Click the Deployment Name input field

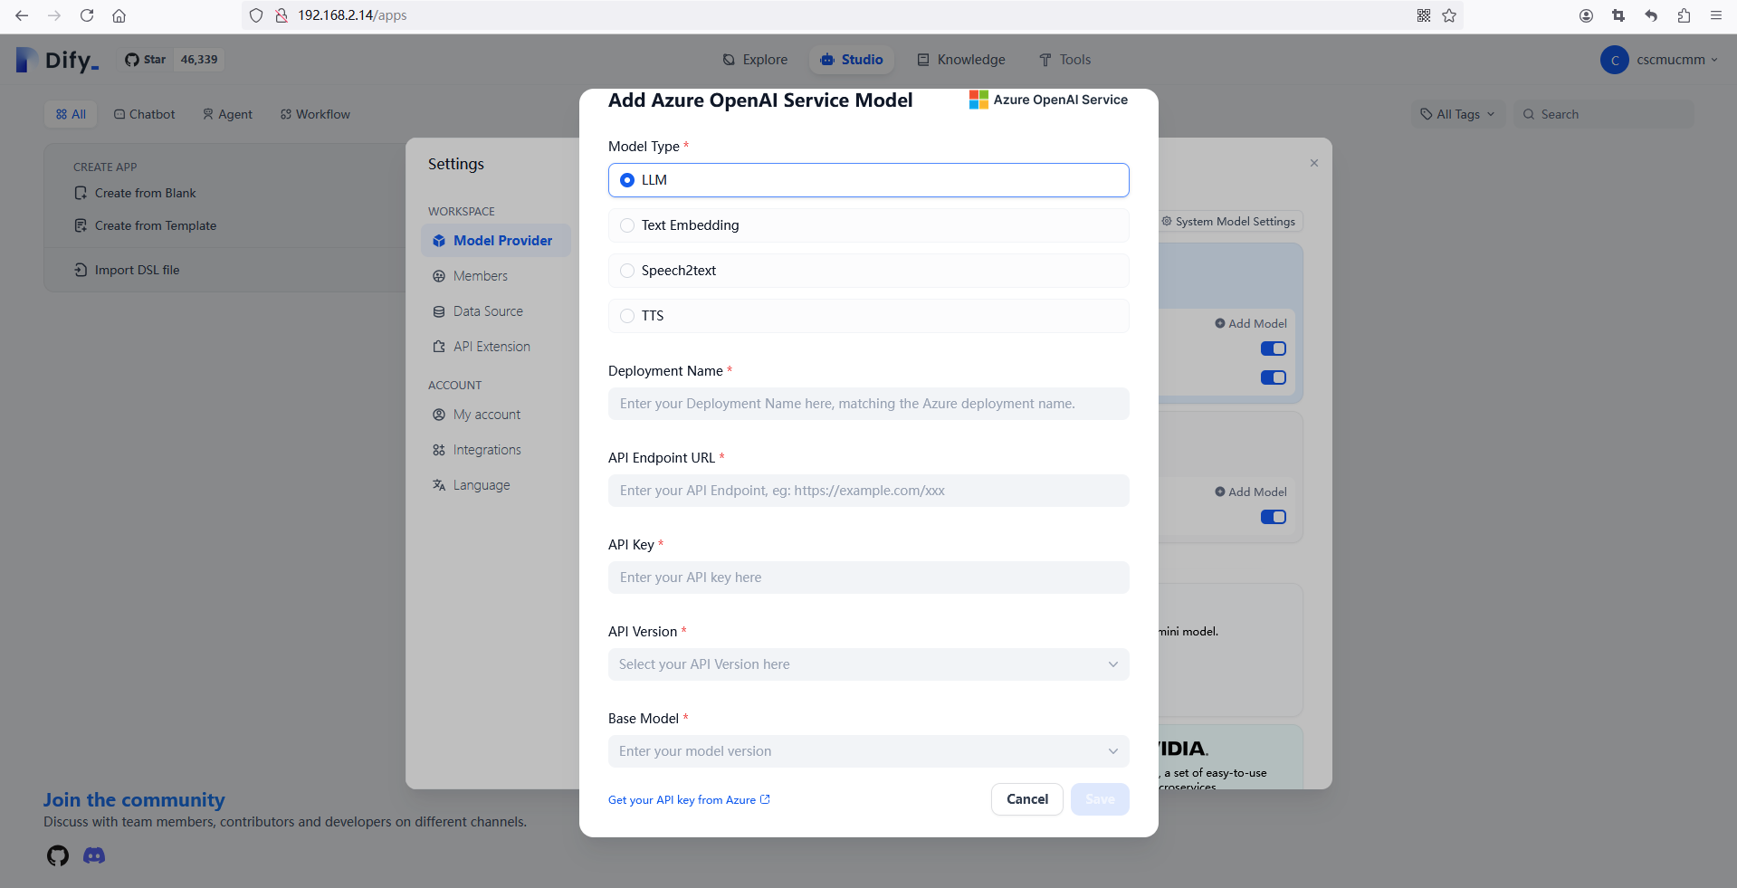click(x=868, y=404)
